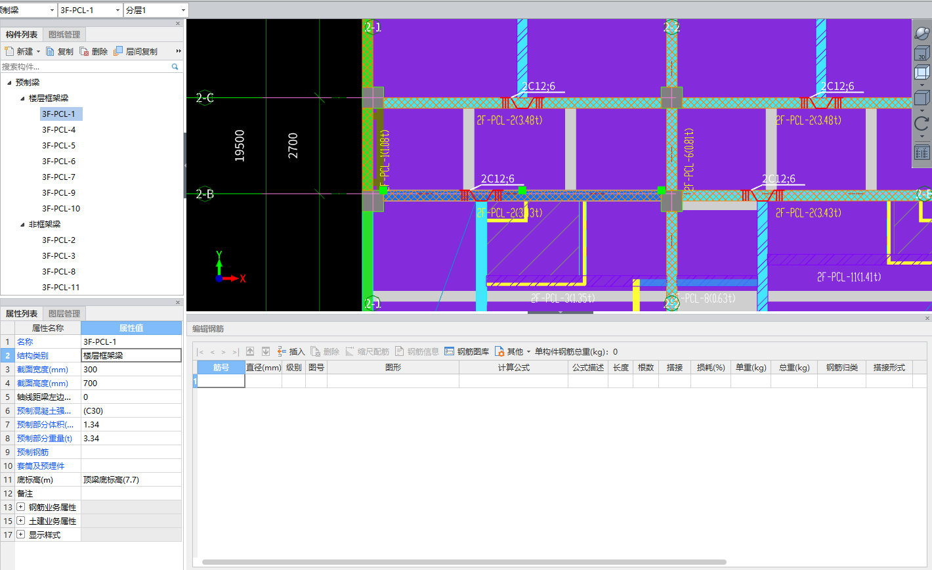The height and width of the screenshot is (570, 932).
Task: Select 3F-PCL-11 in component tree
Action: pos(61,288)
